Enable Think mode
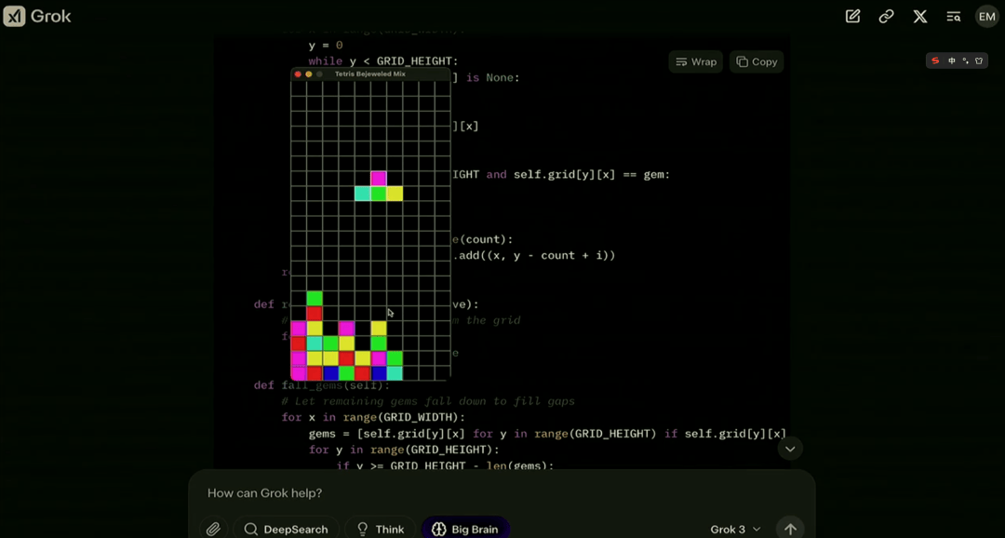The width and height of the screenshot is (1005, 538). [x=380, y=529]
